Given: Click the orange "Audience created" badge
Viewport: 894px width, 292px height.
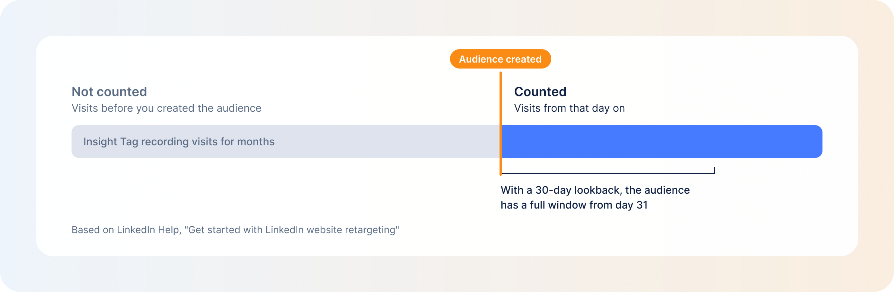Looking at the screenshot, I should [x=500, y=59].
